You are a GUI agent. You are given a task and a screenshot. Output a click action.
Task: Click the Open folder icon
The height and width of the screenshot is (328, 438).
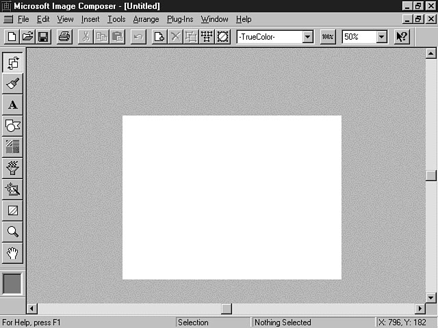click(27, 37)
